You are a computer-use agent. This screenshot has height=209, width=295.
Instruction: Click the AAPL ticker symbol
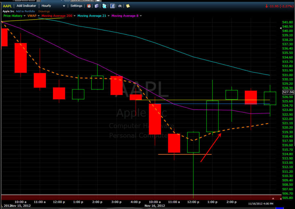pyautogui.click(x=7, y=6)
